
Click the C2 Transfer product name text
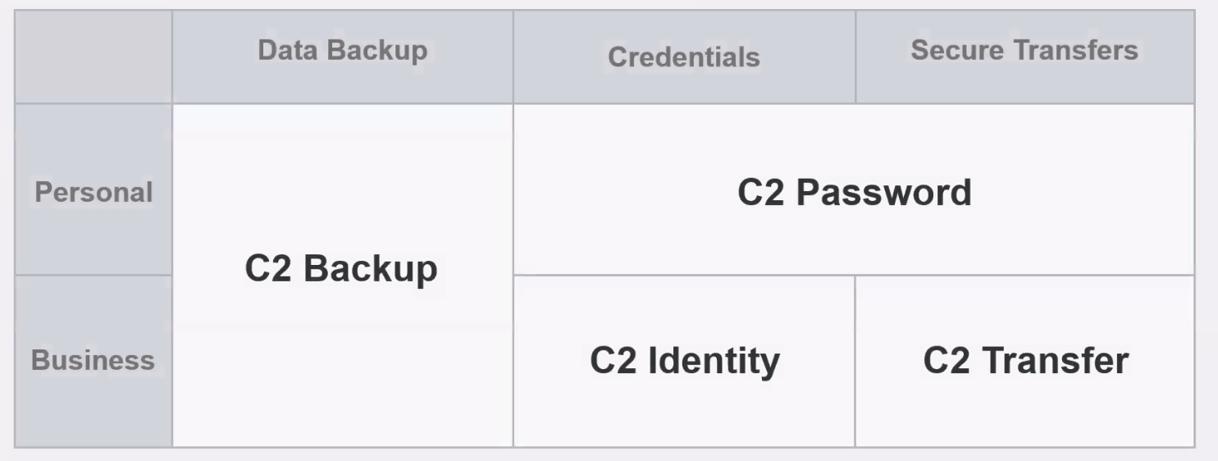[x=1026, y=360]
